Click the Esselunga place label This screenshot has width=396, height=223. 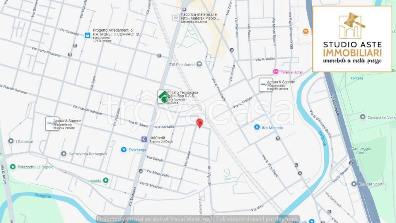click(137, 150)
